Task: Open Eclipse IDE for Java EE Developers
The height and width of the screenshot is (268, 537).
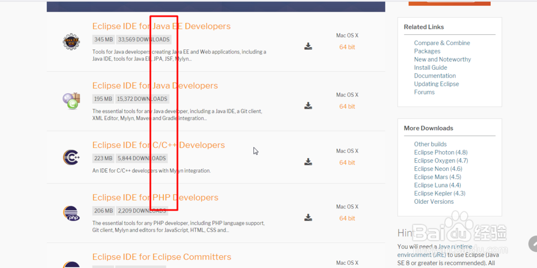Action: point(161,26)
